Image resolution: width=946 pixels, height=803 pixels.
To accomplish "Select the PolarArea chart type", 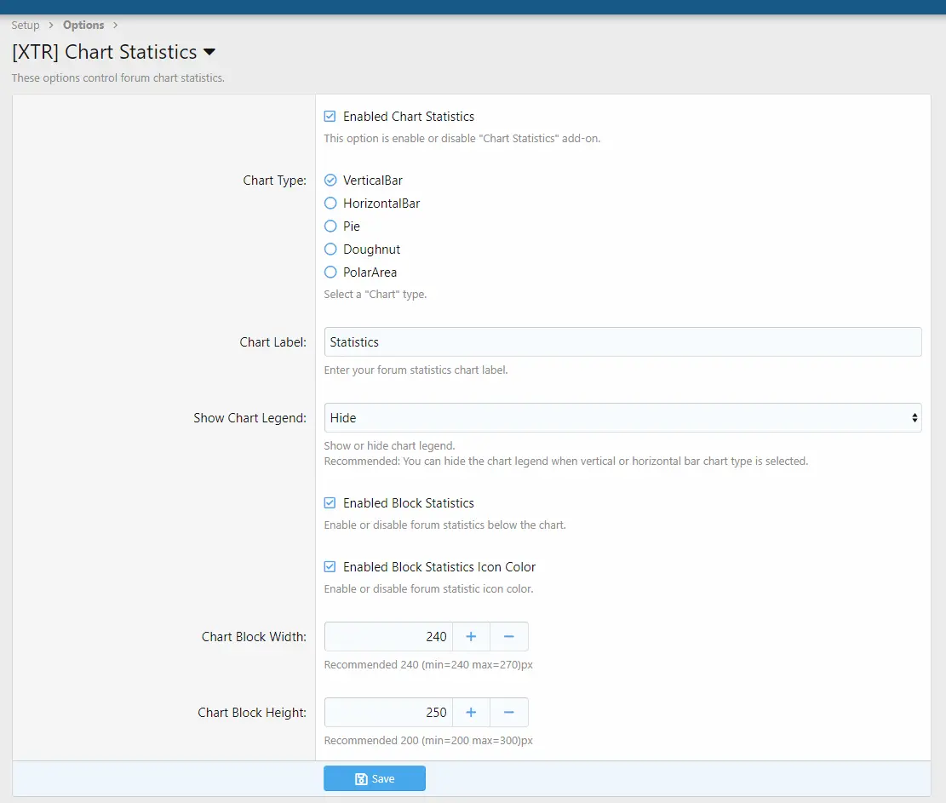I will coord(330,272).
